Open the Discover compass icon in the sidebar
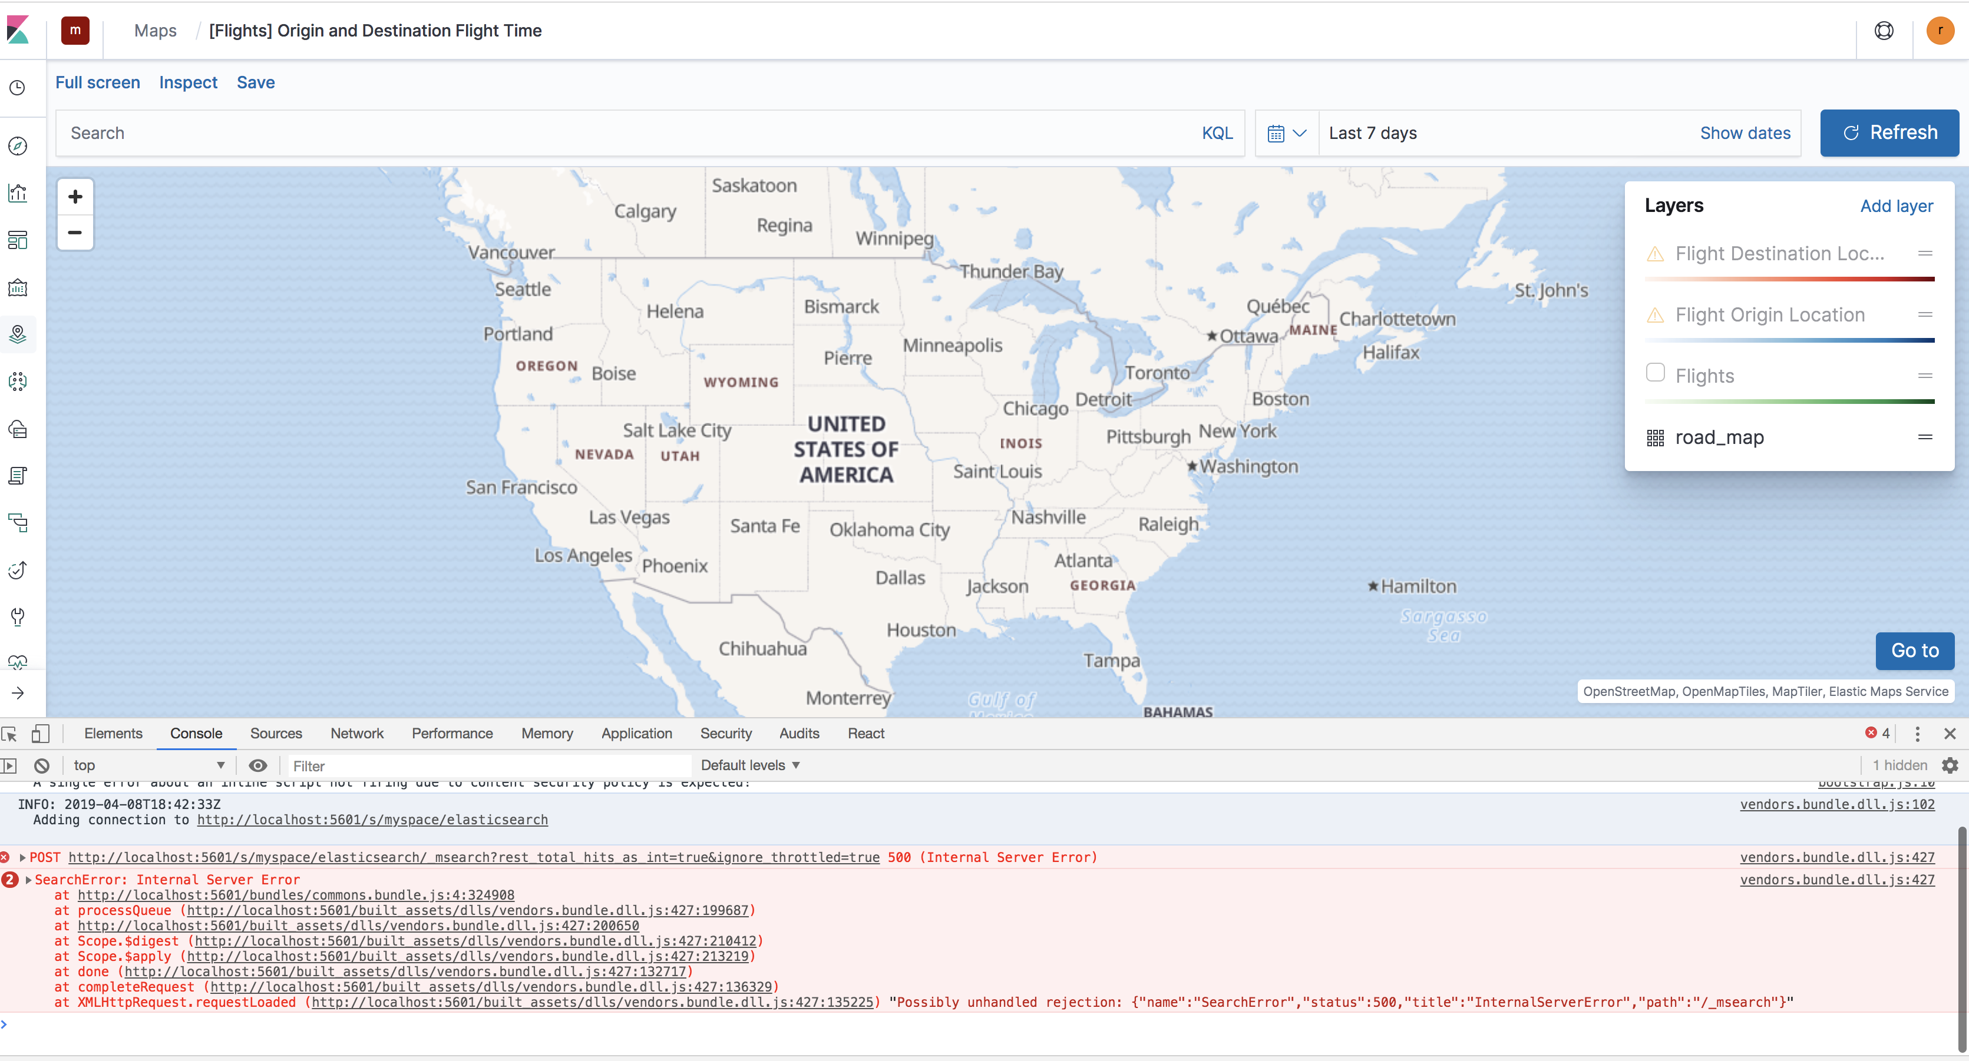This screenshot has height=1061, width=1969. coord(18,145)
